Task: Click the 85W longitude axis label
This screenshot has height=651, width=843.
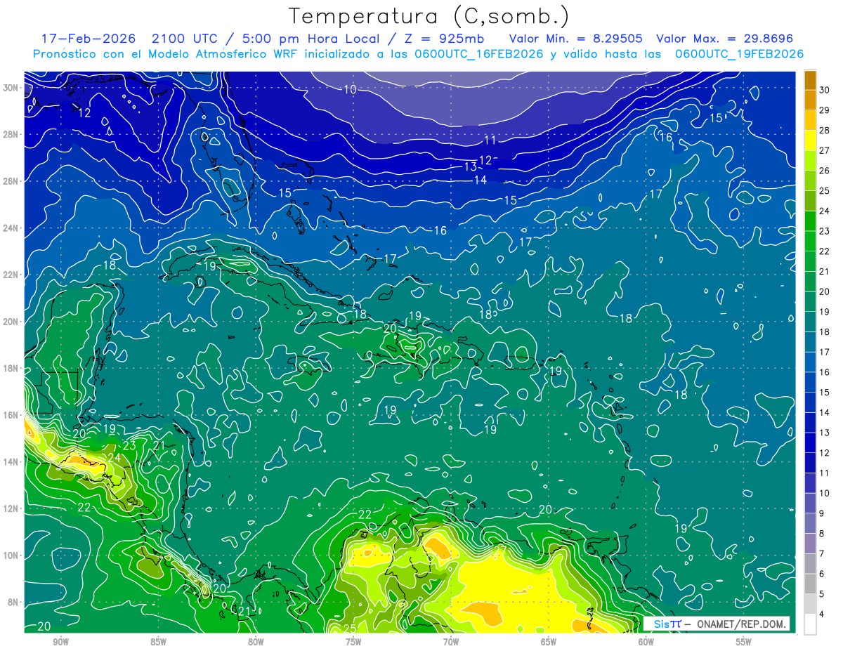Action: (x=158, y=642)
